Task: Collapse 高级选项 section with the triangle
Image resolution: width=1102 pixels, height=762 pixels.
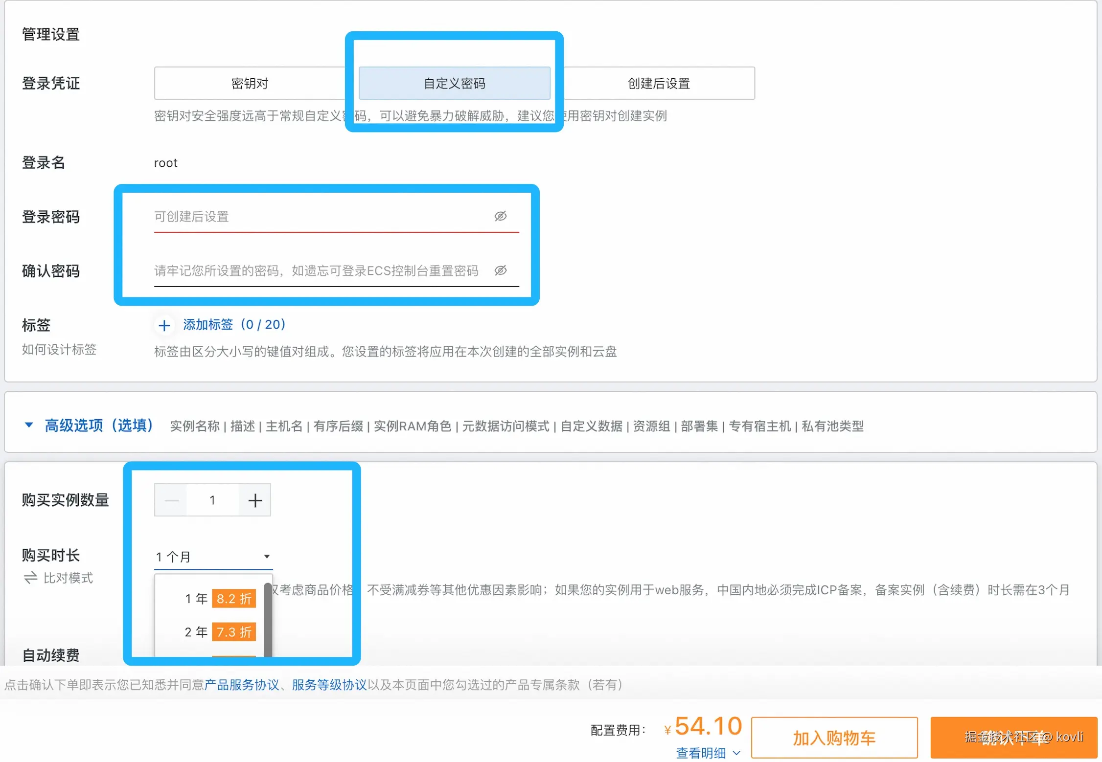Action: coord(29,425)
